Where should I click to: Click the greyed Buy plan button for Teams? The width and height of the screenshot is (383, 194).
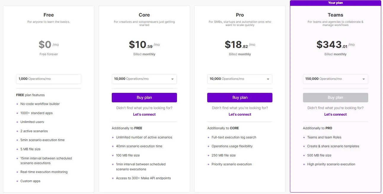tap(336, 98)
